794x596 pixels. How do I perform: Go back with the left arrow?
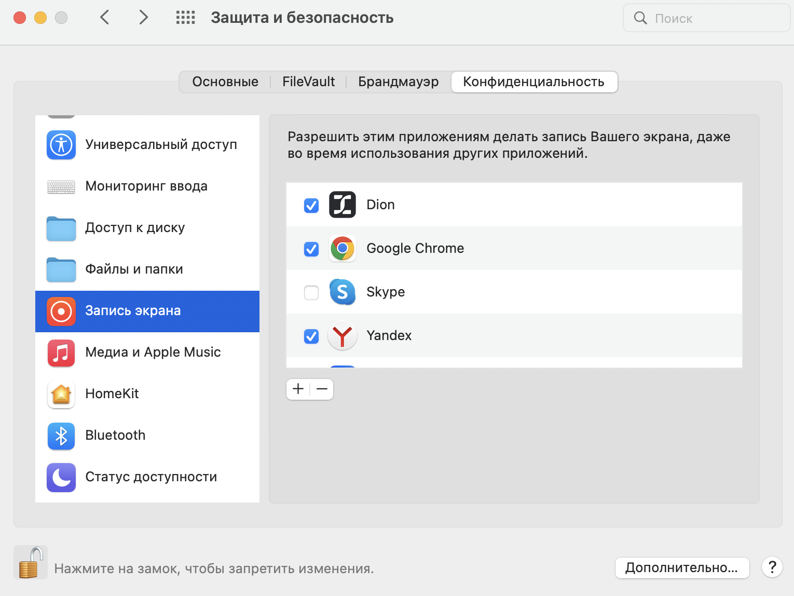coord(104,18)
